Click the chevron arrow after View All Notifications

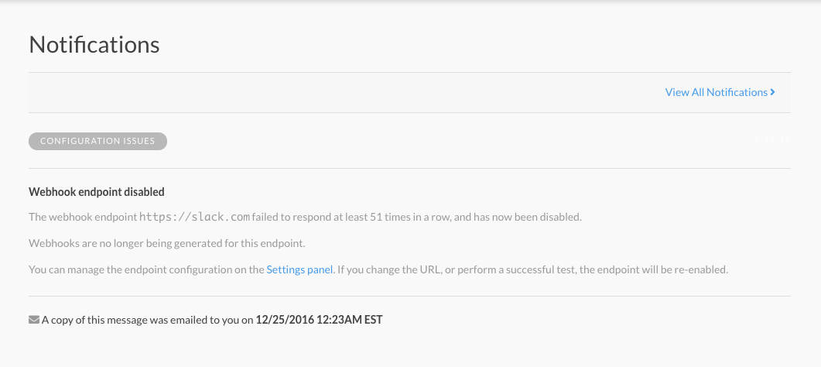coord(773,92)
